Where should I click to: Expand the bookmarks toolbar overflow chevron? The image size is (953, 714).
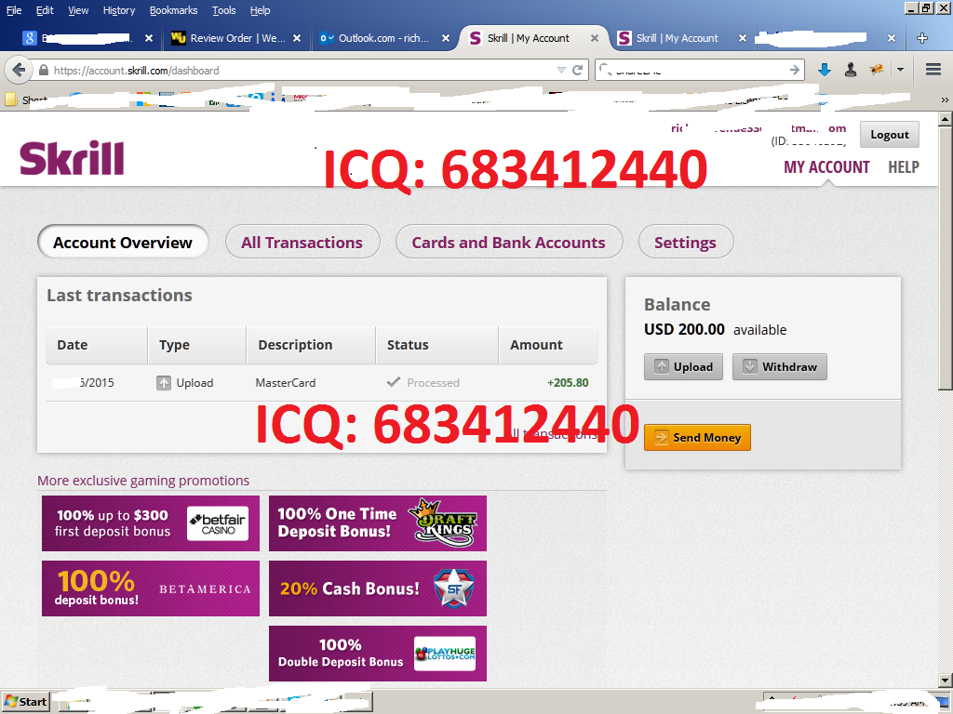(944, 99)
